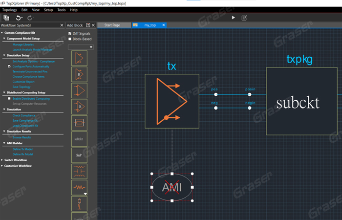Viewport: 342px width, 220px height.
Task: Select the resistor block icon
Action: 79,187
